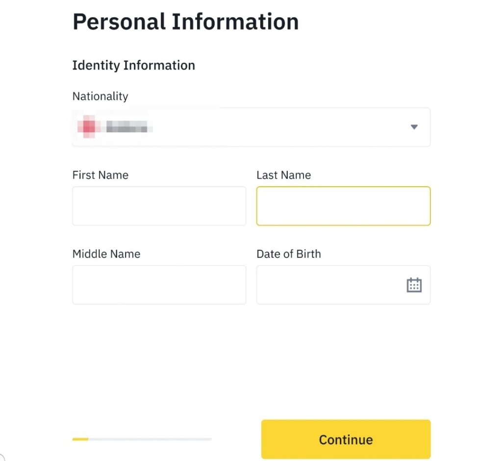This screenshot has width=502, height=461.
Task: Click the yellow filled progress bar segment
Action: click(x=80, y=439)
